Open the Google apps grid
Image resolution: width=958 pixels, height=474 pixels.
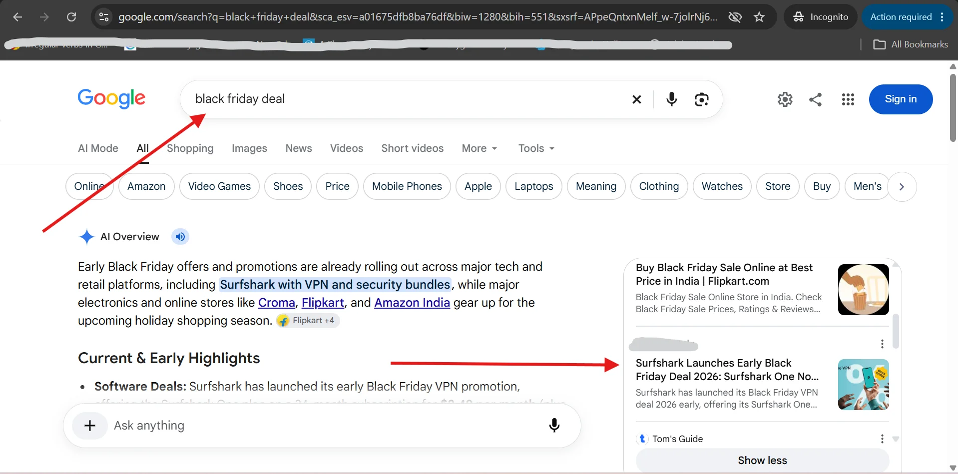848,99
